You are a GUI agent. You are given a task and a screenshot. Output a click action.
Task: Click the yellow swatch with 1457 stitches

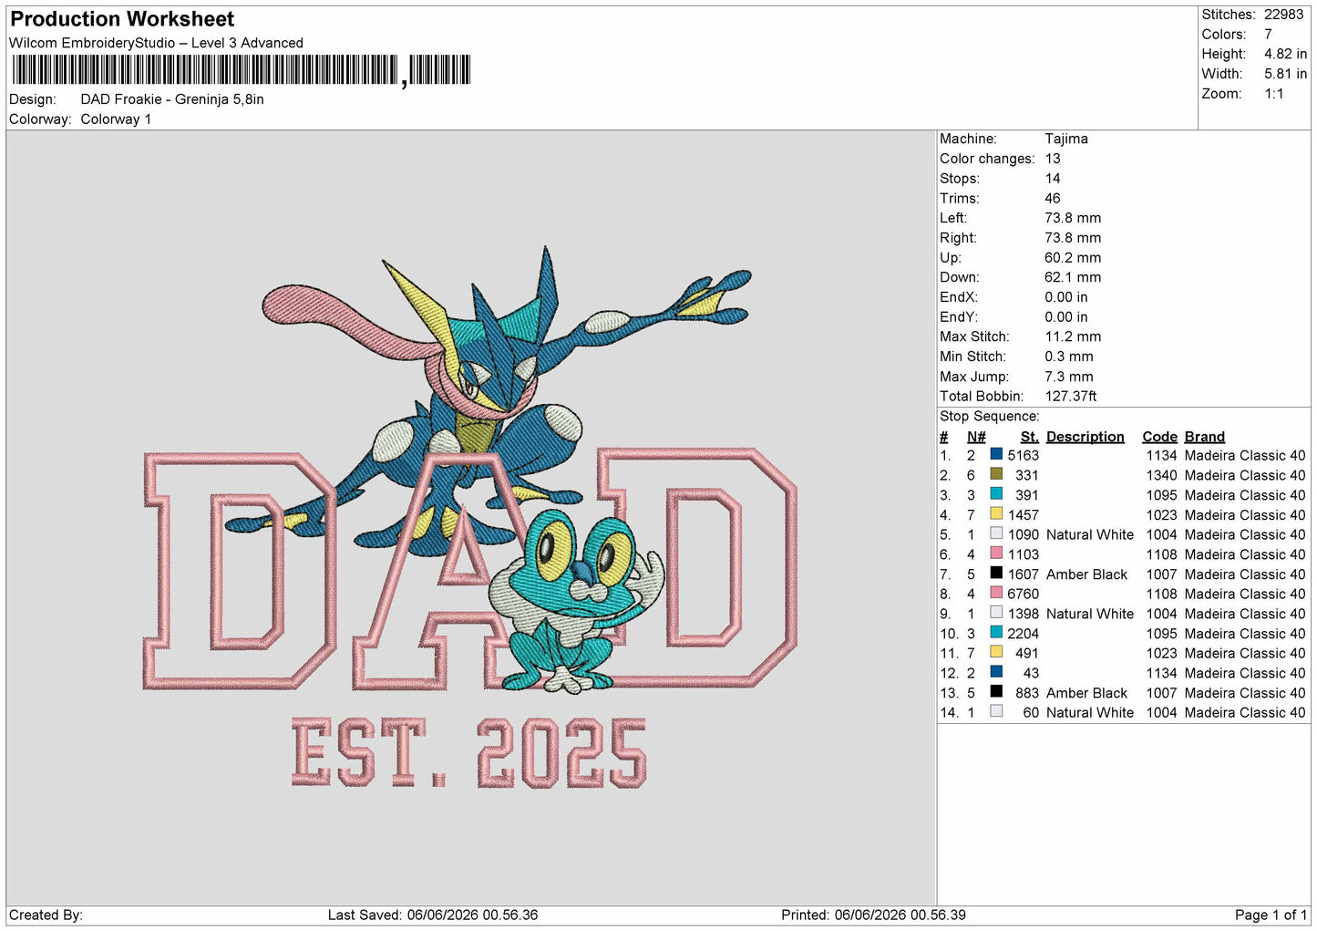996,513
